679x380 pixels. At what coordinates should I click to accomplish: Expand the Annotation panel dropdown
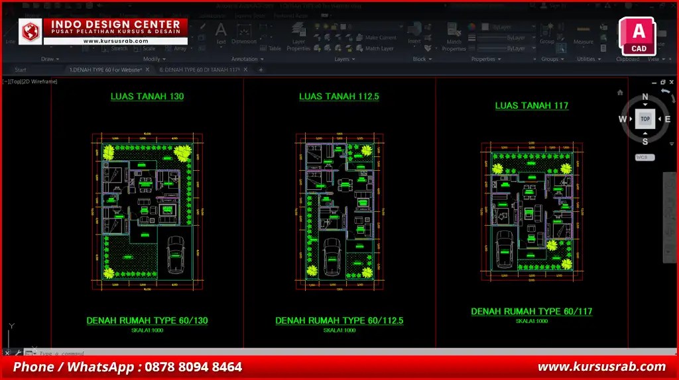(x=247, y=59)
